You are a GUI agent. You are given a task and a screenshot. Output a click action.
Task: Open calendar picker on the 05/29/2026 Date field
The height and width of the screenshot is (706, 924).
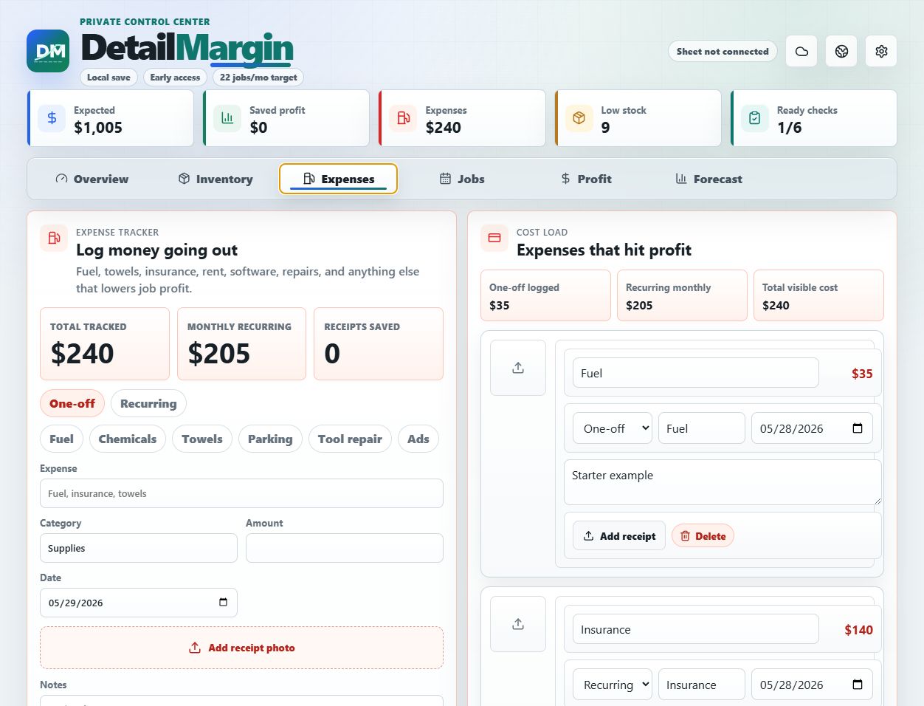[223, 603]
